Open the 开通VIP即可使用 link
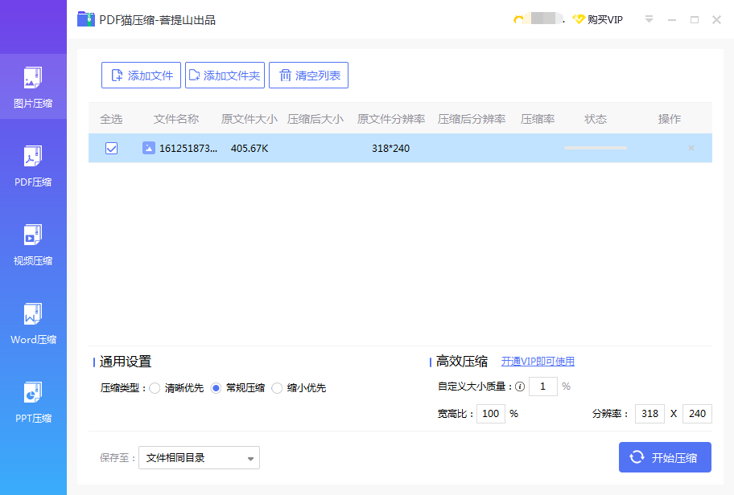Image resolution: width=734 pixels, height=495 pixels. coord(538,362)
